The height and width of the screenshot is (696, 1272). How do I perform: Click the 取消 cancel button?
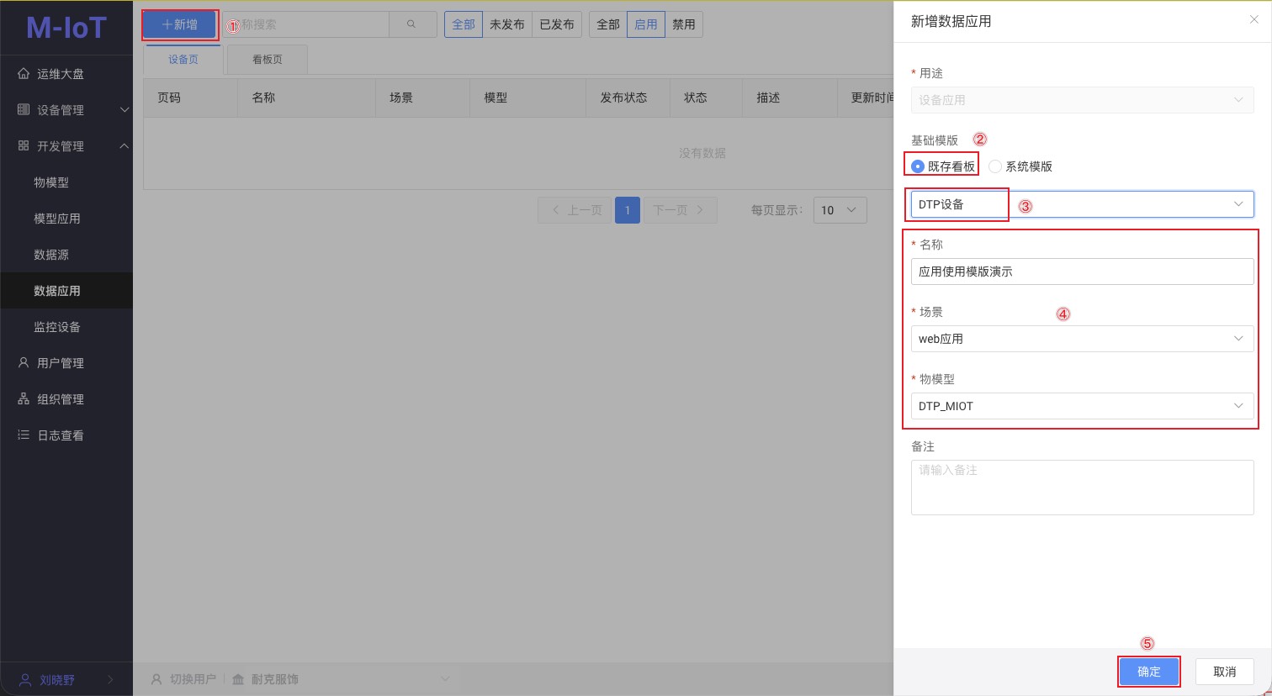coord(1224,672)
